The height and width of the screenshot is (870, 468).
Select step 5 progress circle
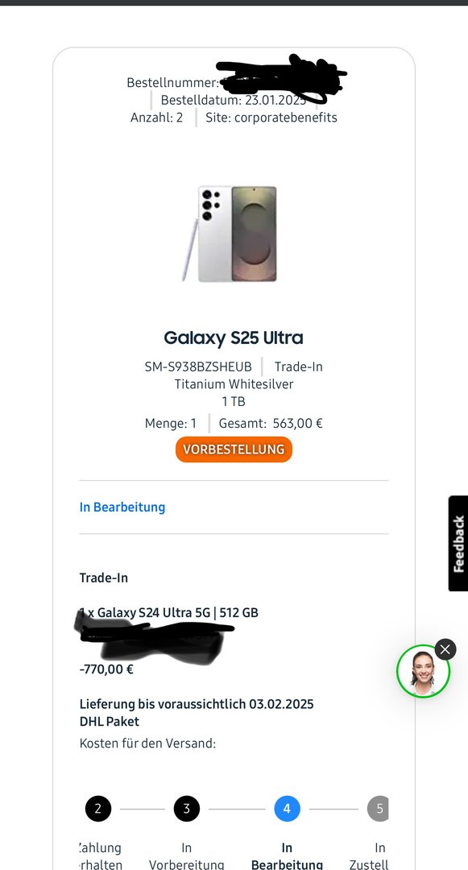[378, 809]
